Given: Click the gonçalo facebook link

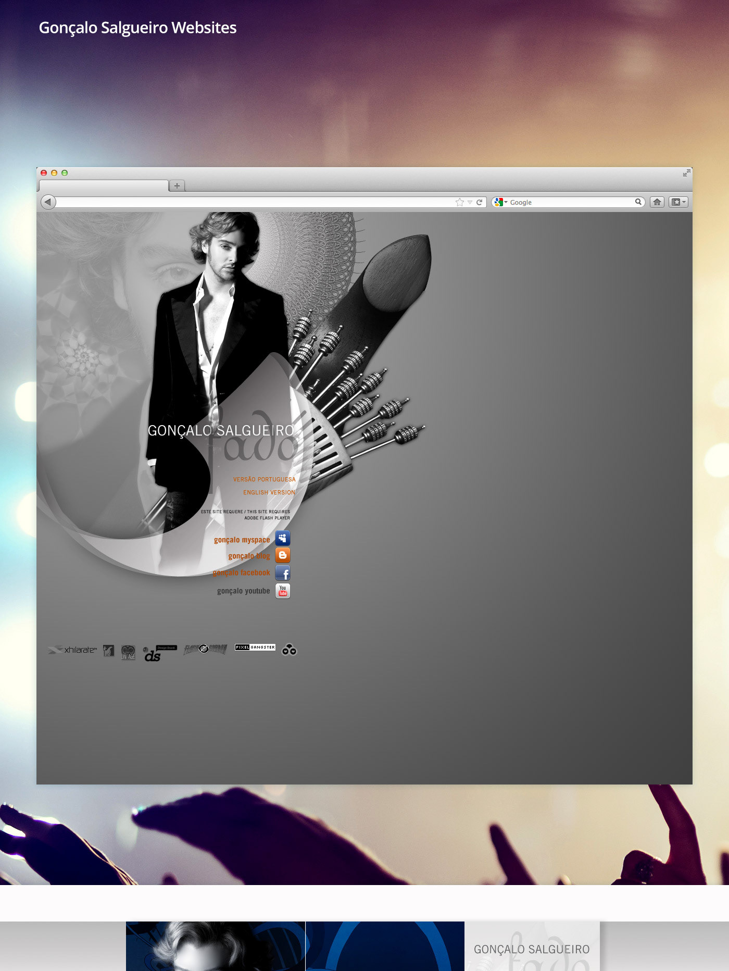Looking at the screenshot, I should tap(242, 572).
